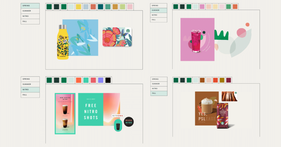Open the pink iced drink poster
The width and height of the screenshot is (281, 147).
(197, 39)
